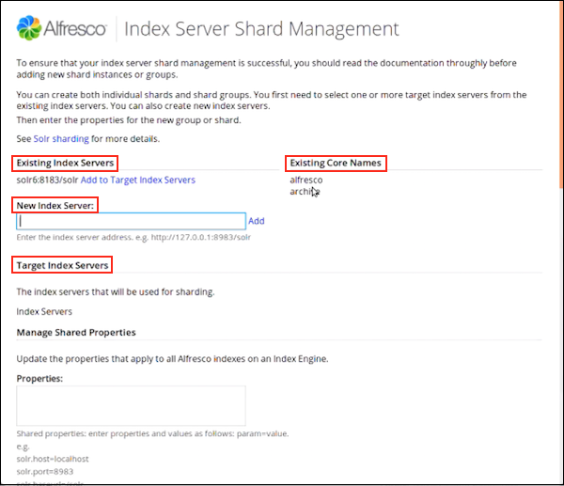Open the Solr sharding documentation link

(62, 139)
